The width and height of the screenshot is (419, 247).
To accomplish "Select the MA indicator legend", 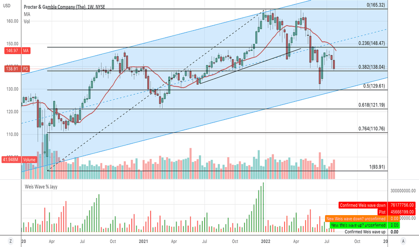I will (x=27, y=14).
